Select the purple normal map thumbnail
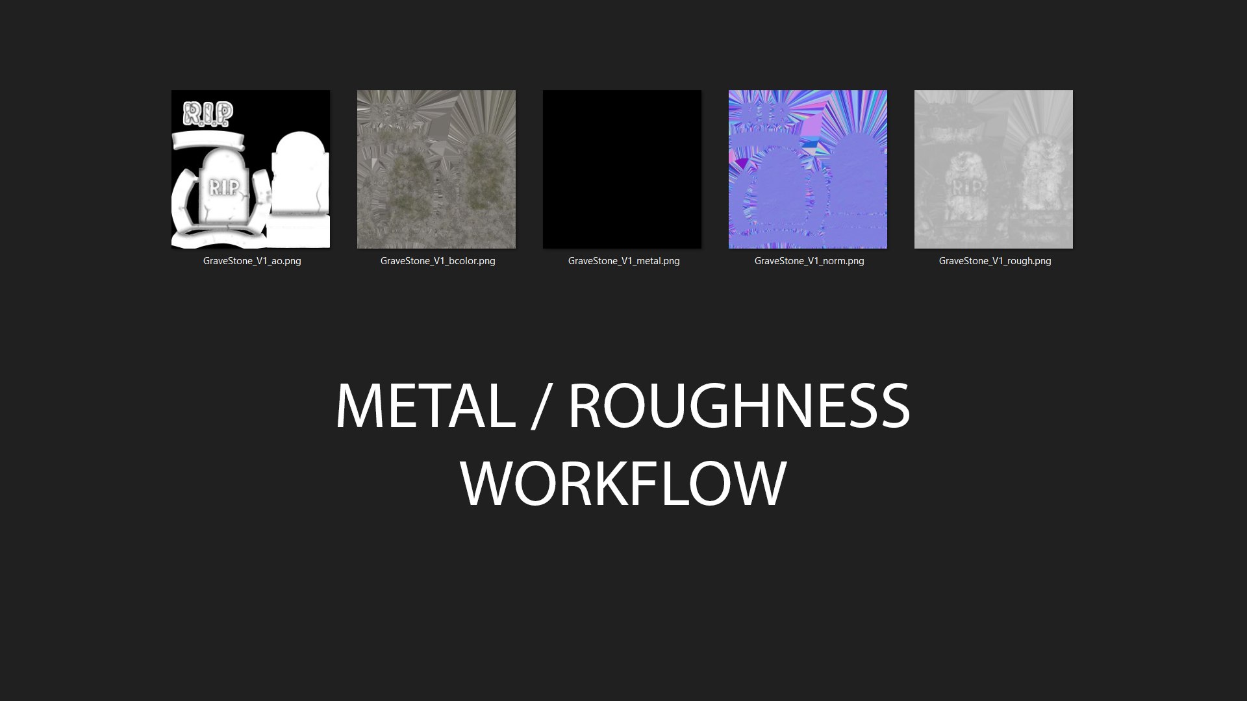The image size is (1247, 701). coord(808,169)
